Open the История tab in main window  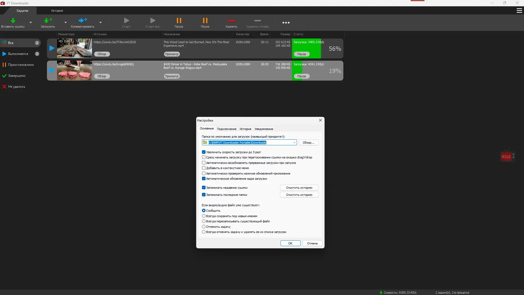57,11
